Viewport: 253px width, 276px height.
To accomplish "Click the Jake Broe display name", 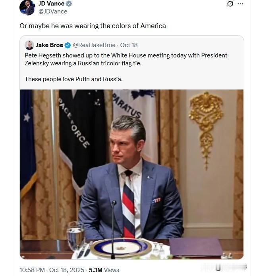I will [x=49, y=45].
